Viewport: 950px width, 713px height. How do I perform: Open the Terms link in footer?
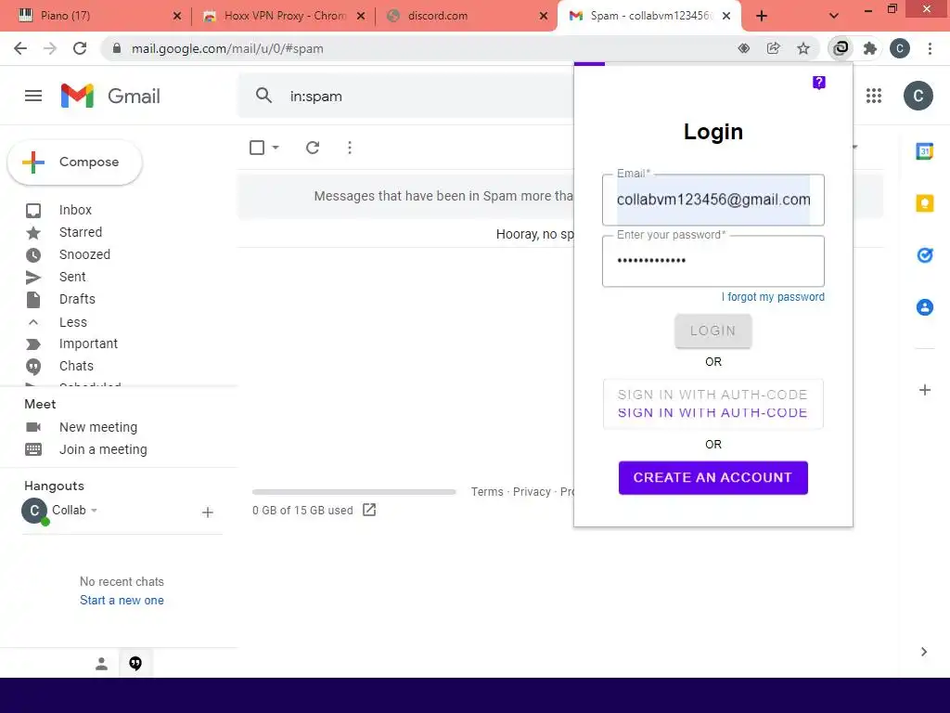[x=487, y=492]
